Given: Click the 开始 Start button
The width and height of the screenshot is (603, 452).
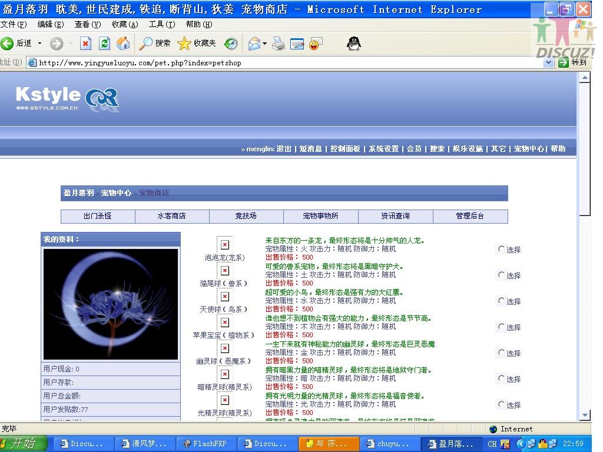Looking at the screenshot, I should [23, 444].
